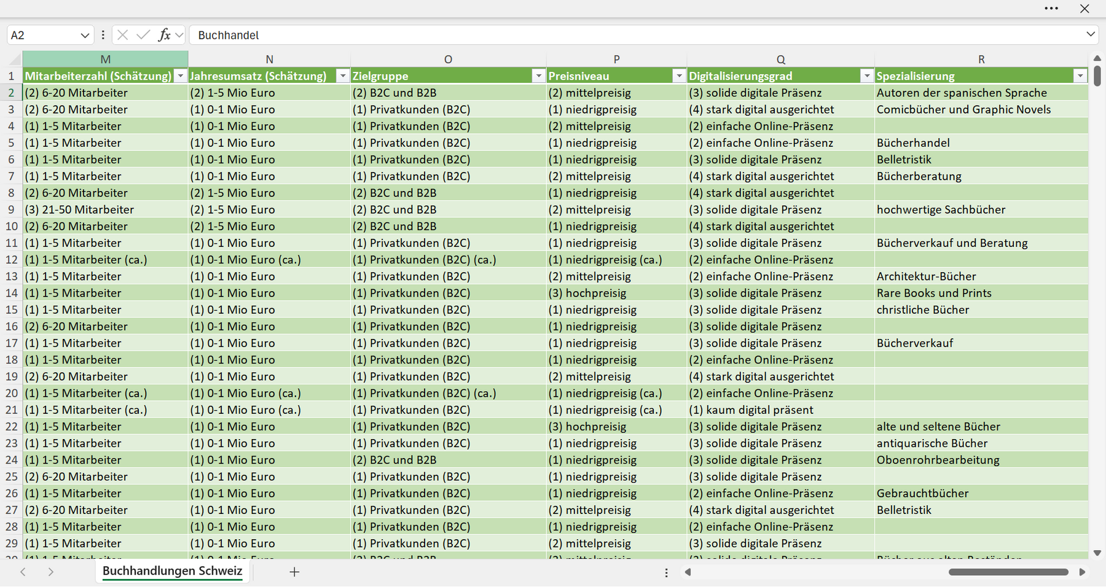The width and height of the screenshot is (1106, 587).
Task: Click the formula bar vertical dots handle
Action: pos(103,35)
